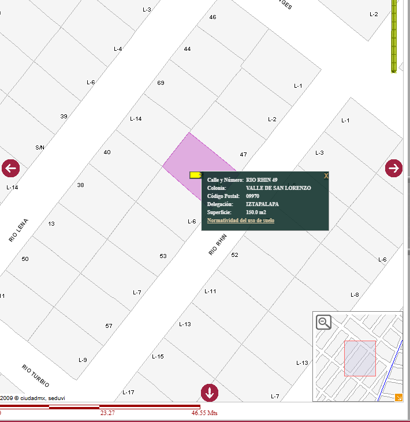Select parcel labeled L-3 near top
410x422 pixels.
point(147,10)
